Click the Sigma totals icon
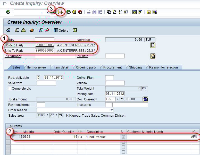 point(75,30)
